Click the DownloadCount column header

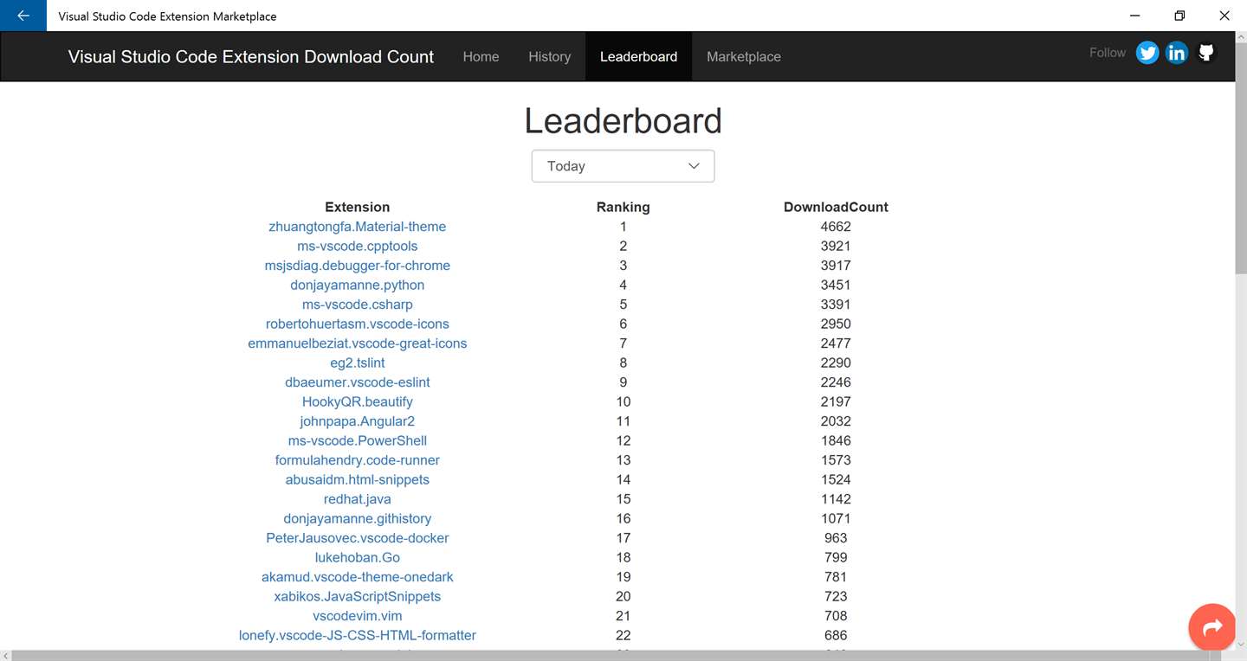[x=836, y=207]
